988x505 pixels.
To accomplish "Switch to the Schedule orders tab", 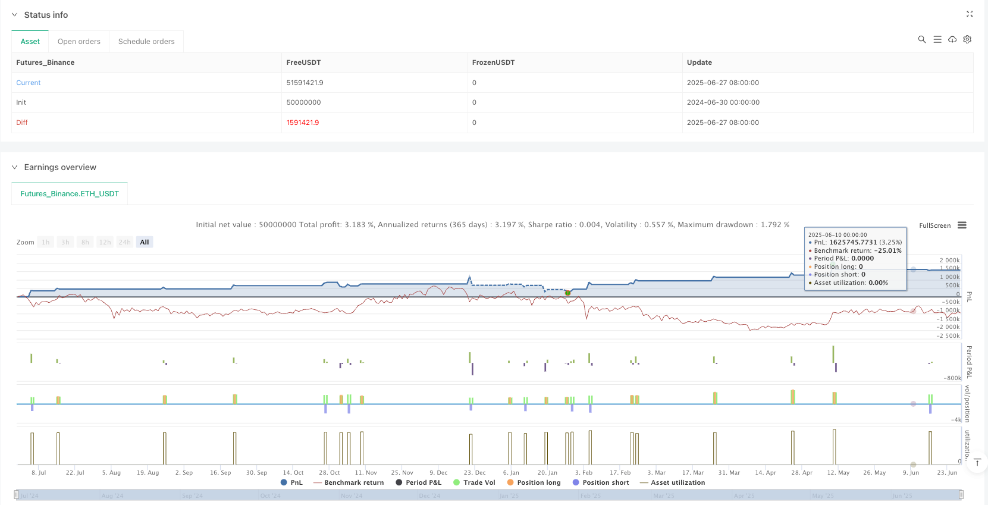I will [146, 42].
